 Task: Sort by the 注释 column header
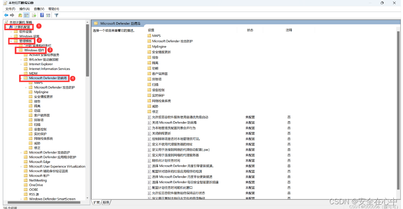point(289,30)
